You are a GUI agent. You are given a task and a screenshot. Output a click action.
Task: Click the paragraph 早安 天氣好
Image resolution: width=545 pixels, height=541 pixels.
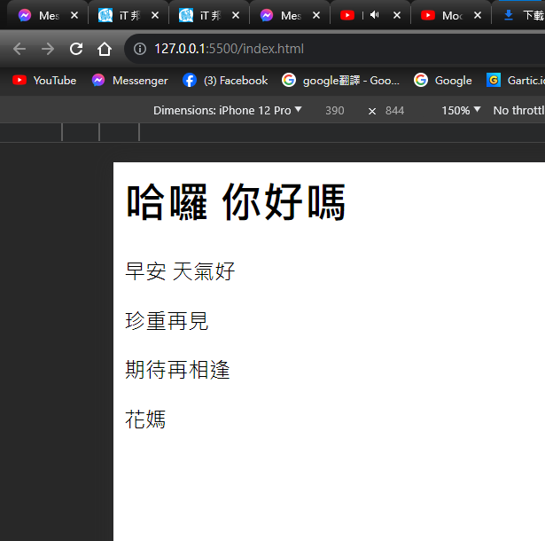tap(180, 271)
